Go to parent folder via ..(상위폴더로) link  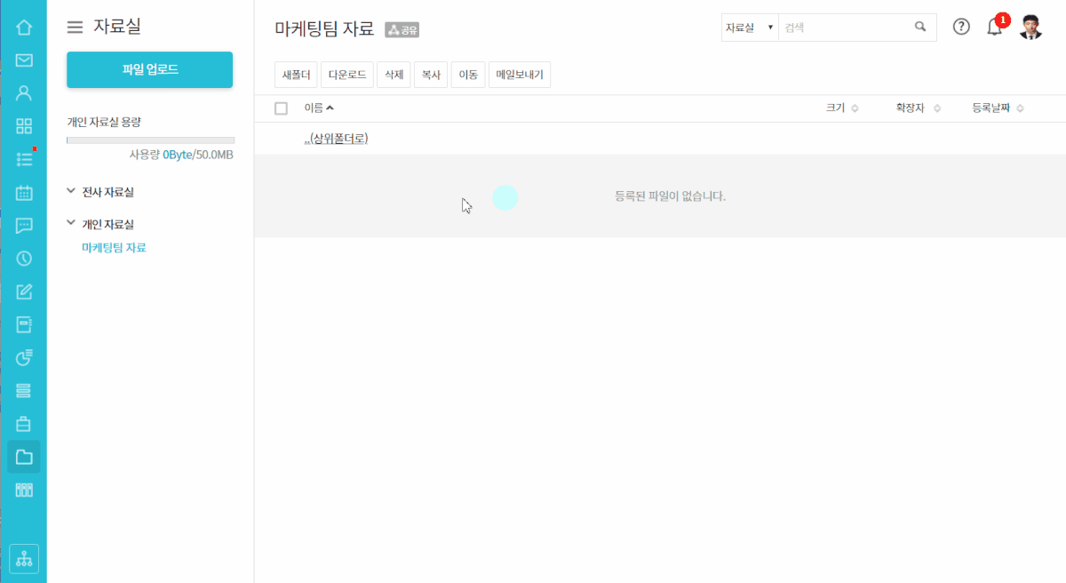point(336,139)
